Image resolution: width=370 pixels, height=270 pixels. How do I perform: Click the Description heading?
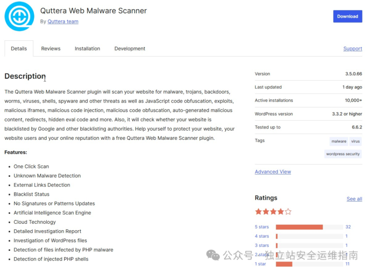(x=25, y=76)
